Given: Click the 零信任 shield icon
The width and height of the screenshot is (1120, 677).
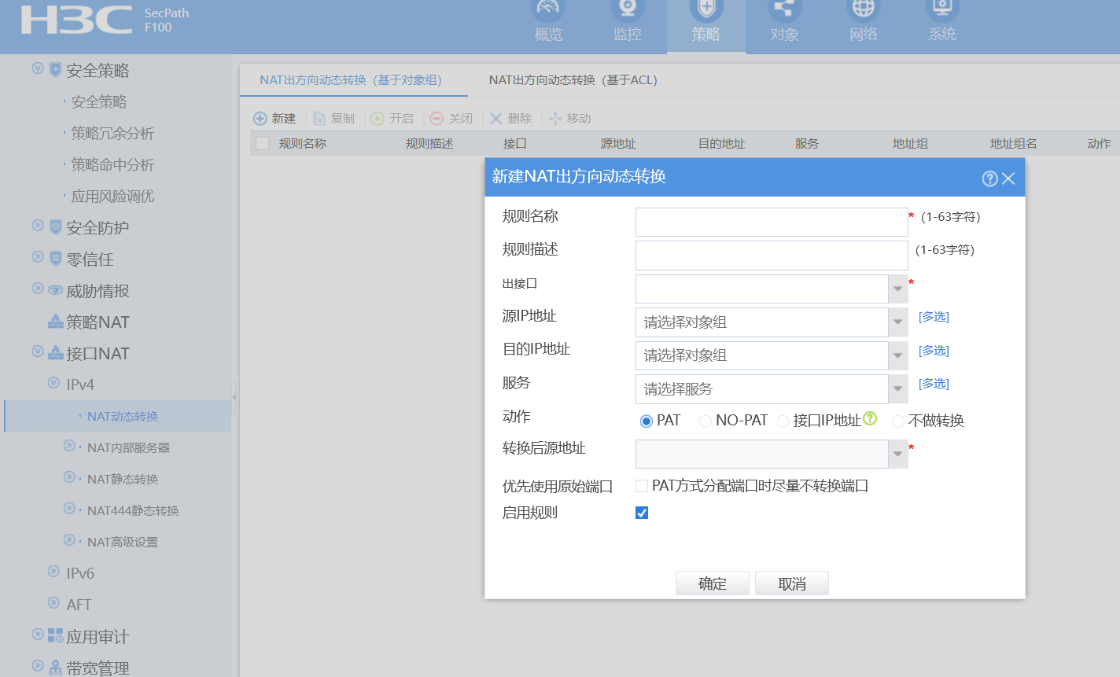Looking at the screenshot, I should 55,259.
